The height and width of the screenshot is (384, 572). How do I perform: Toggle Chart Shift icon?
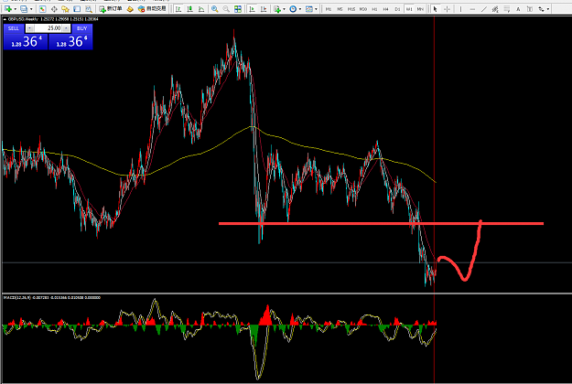pos(264,9)
